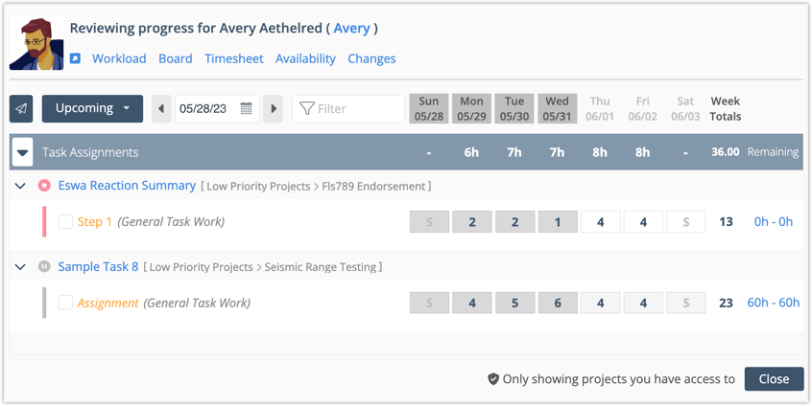This screenshot has height=406, width=812.
Task: Check the Assignment checkbox under Sample Task 8
Action: (65, 304)
